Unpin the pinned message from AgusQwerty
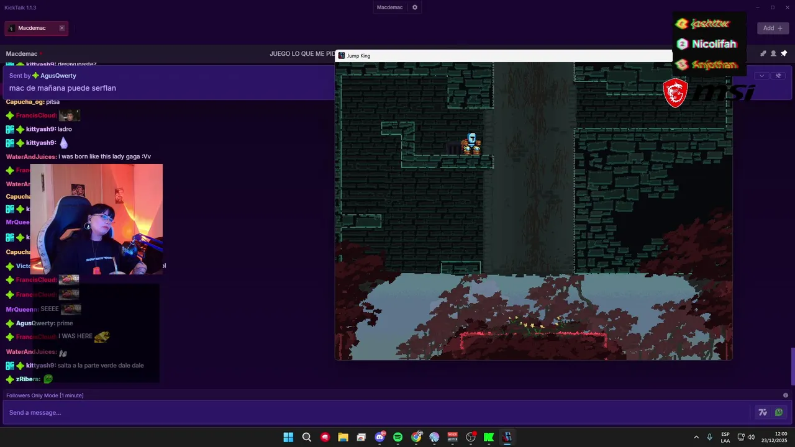Screen dimensions: 795x447 point(778,76)
